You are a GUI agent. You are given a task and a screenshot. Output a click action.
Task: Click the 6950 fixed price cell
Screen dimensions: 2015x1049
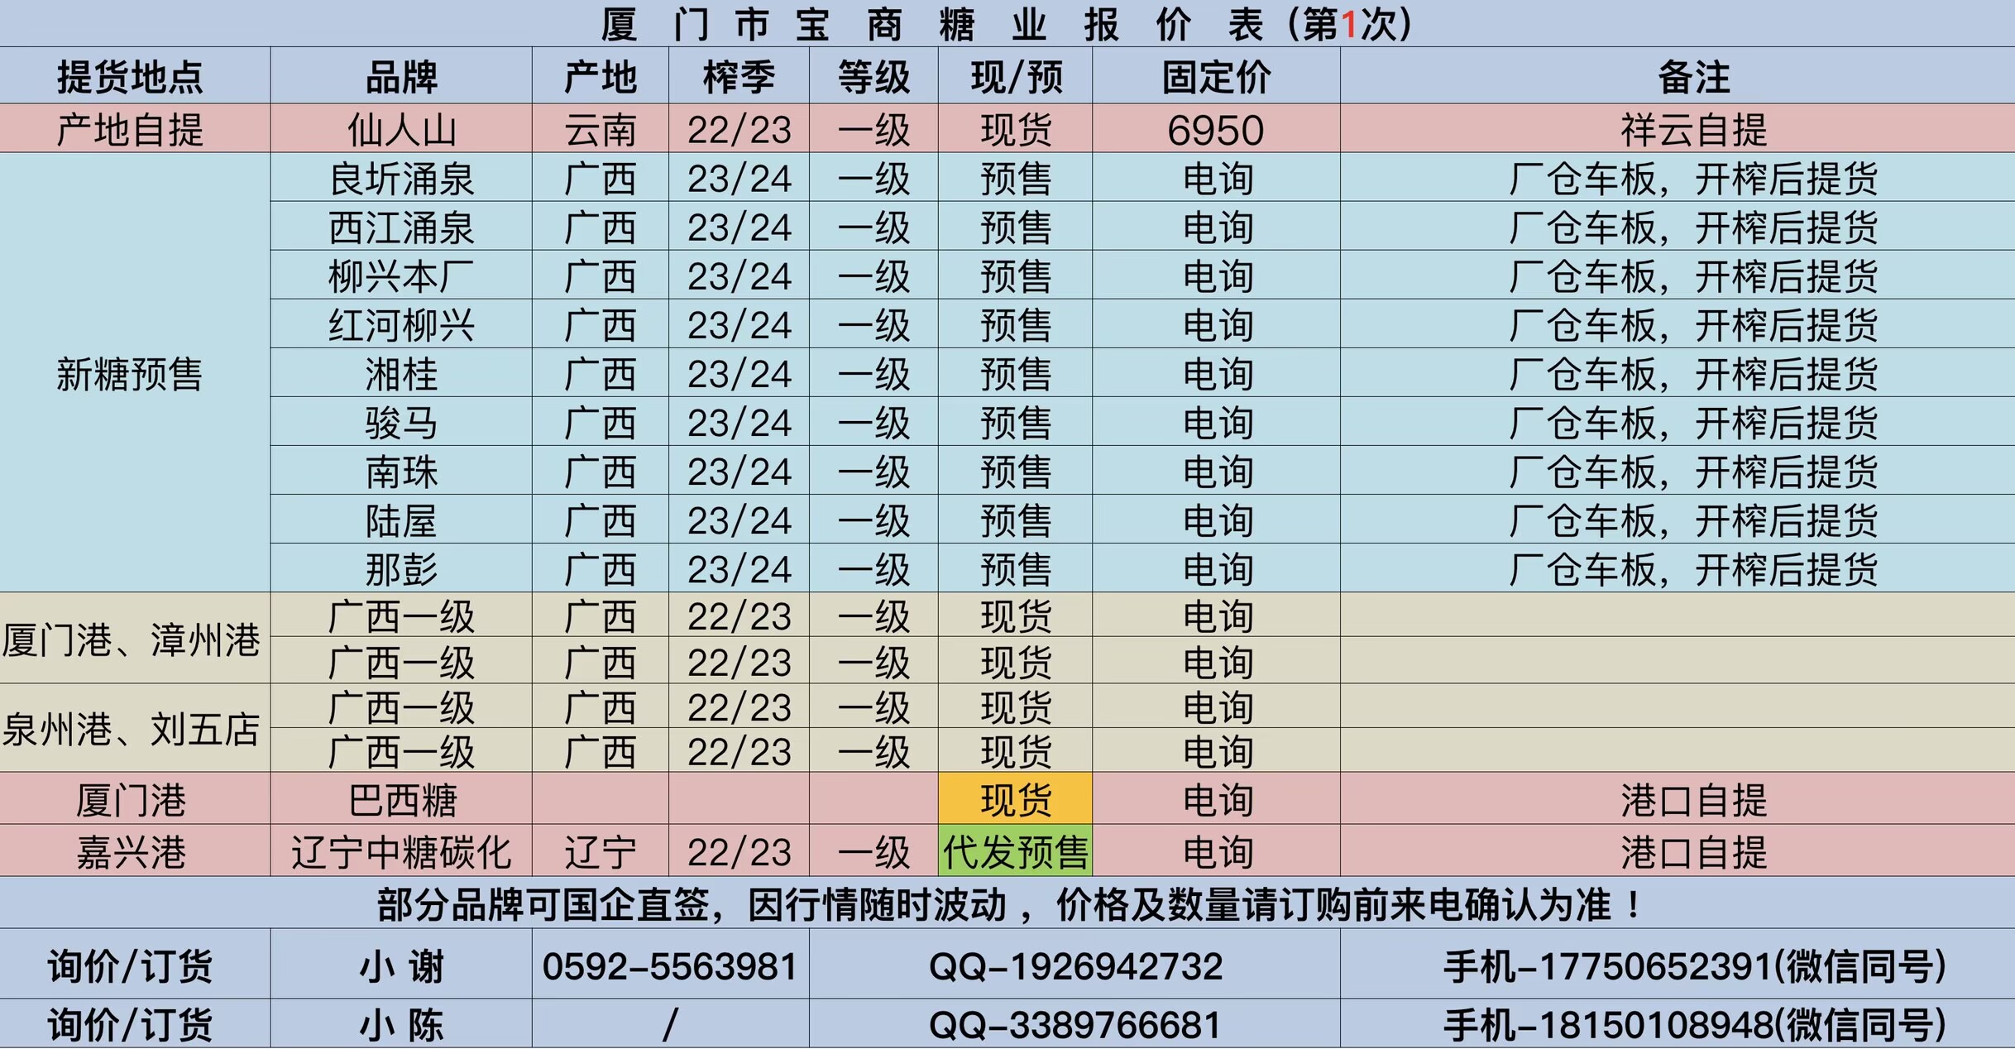pos(1215,129)
